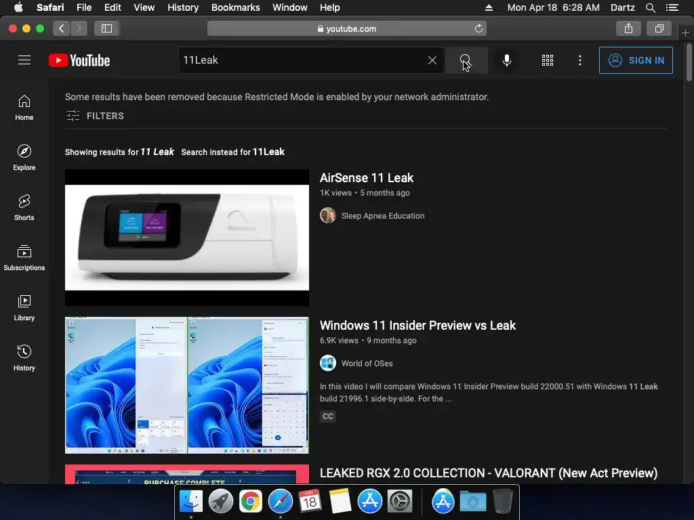Open History in the sidebar
694x520 pixels.
[24, 357]
